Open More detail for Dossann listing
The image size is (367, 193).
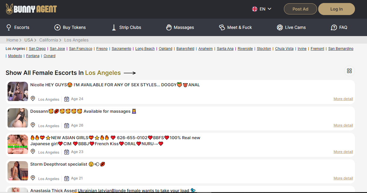point(343,125)
